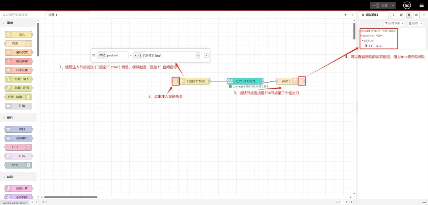The height and width of the screenshot is (205, 428).
Task: Select the LED node in palette
Action: (x=19, y=147)
